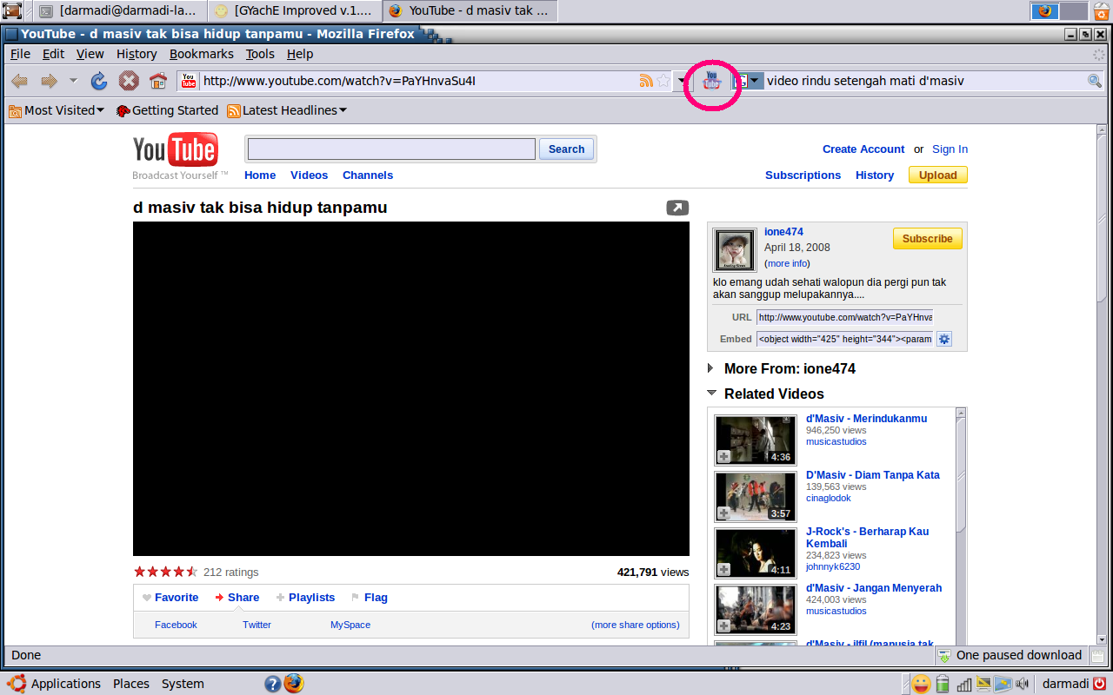Show desktop with the top-left panel icon
This screenshot has width=1113, height=695.
(12, 10)
